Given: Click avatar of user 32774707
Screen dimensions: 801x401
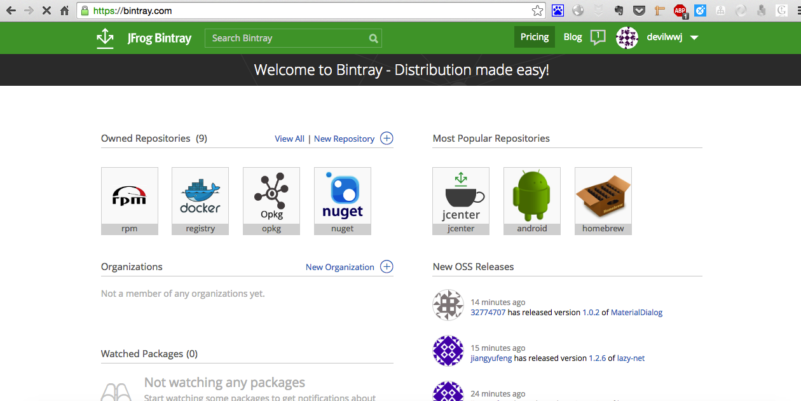Looking at the screenshot, I should click(x=448, y=305).
